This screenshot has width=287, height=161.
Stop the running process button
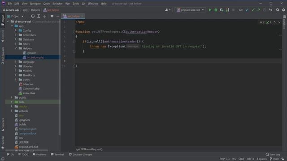point(233,10)
